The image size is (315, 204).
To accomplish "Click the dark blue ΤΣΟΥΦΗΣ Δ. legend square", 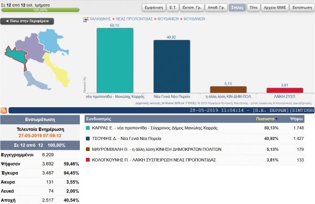I will point(88,138).
